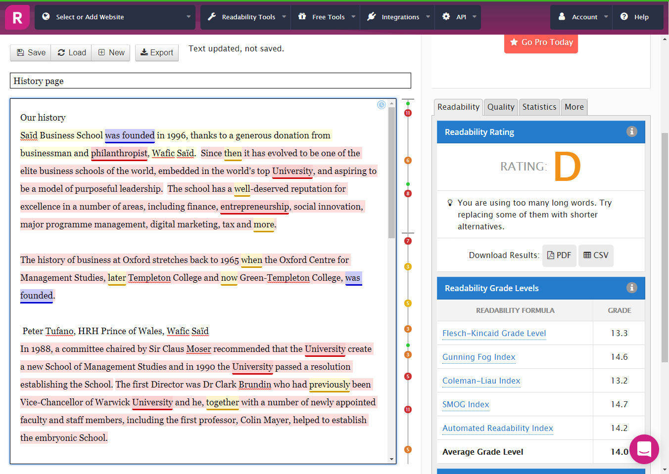
Task: Expand the API dropdown arrow
Action: [x=475, y=17]
